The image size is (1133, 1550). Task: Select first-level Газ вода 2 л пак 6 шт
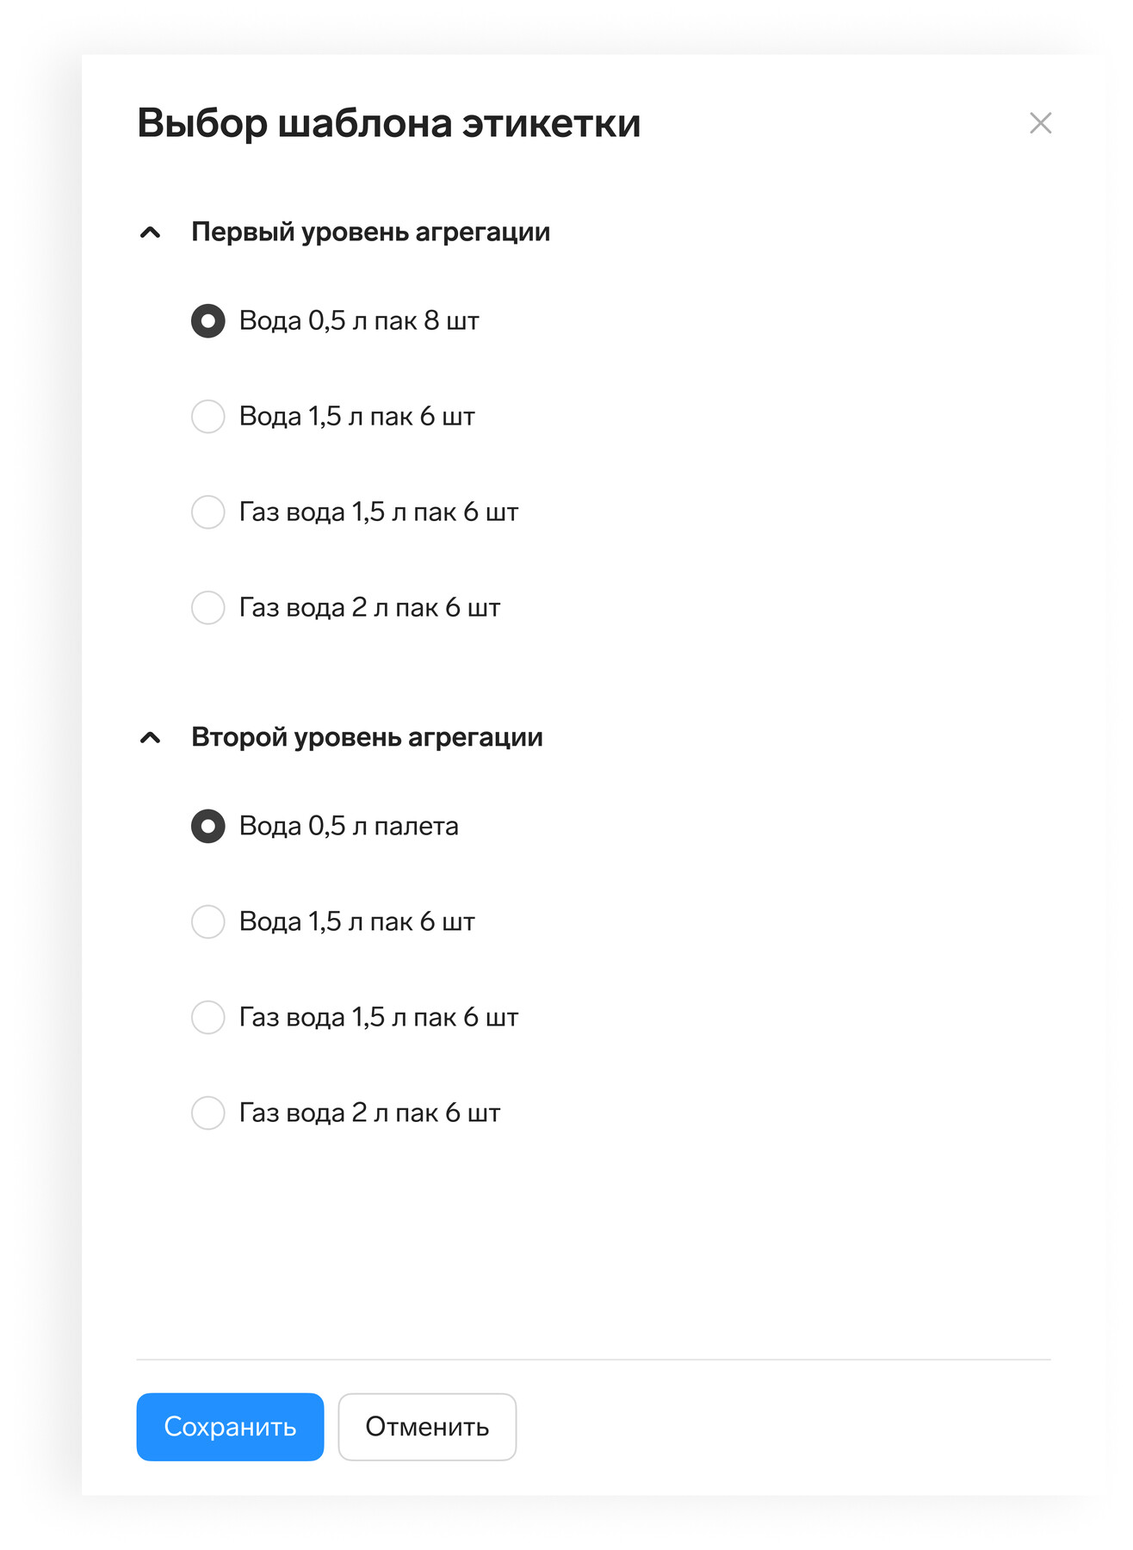(207, 608)
